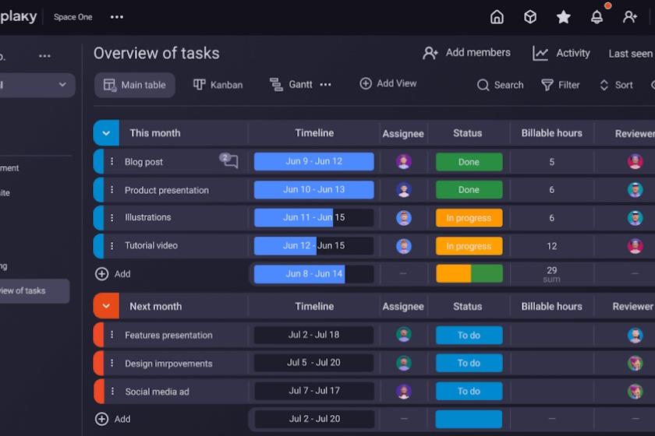Click Tutorial video task name
Viewport: 655px width, 436px height.
(151, 245)
